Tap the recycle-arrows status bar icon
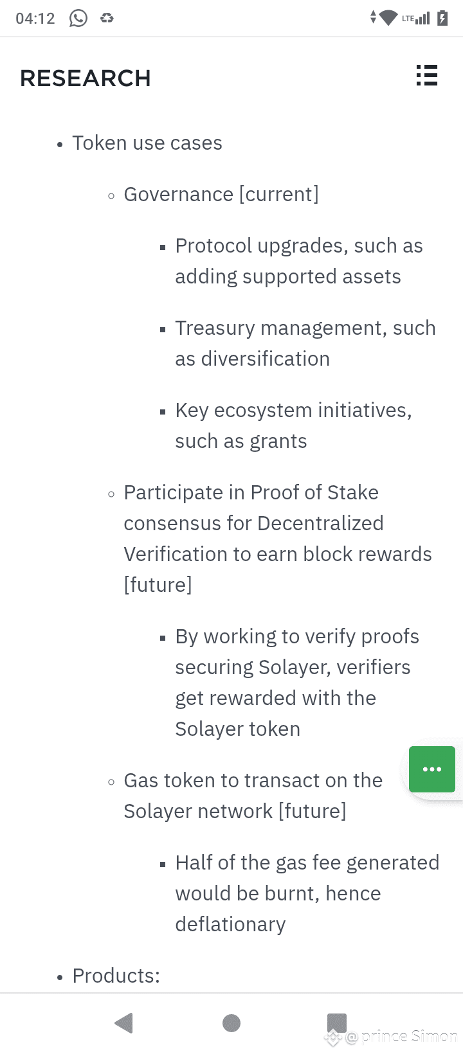 pos(107,18)
